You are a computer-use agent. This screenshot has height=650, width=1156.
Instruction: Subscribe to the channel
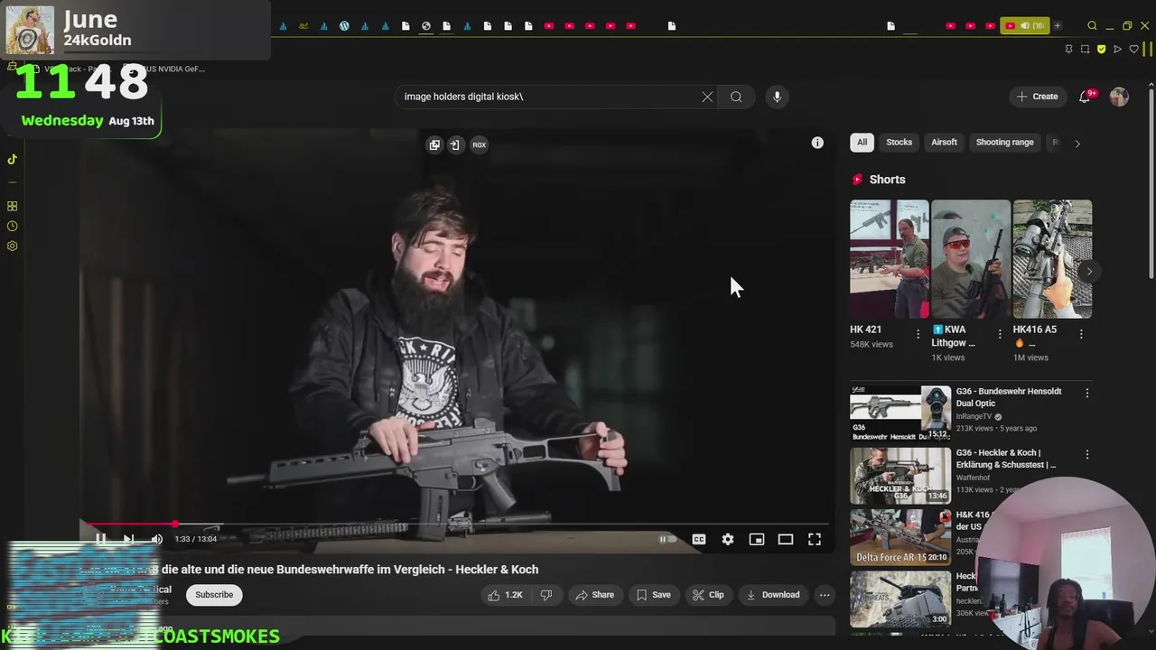(214, 594)
